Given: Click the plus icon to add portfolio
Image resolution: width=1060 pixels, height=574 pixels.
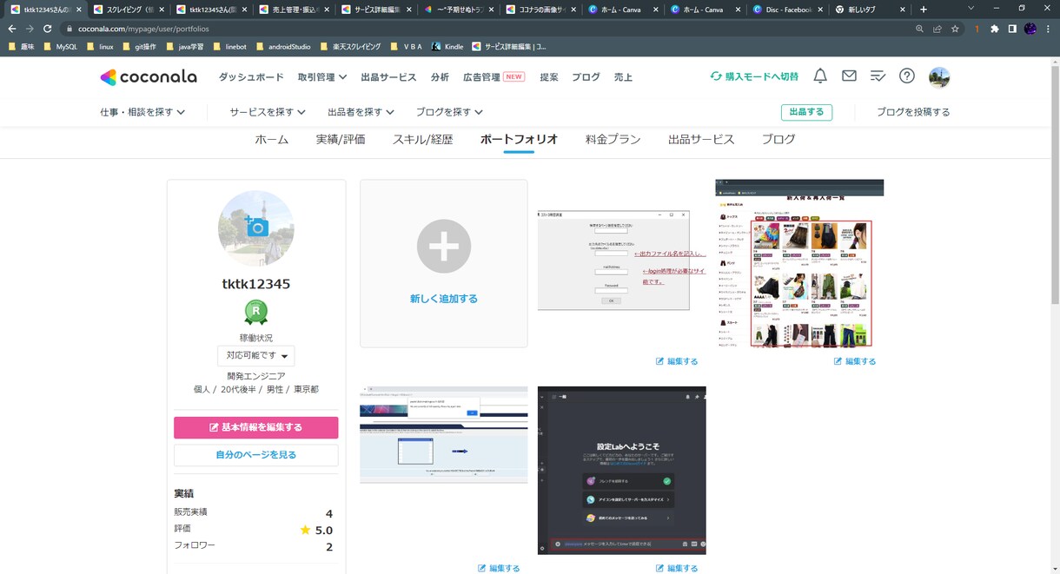Looking at the screenshot, I should (443, 247).
